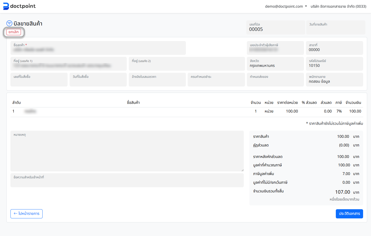Open ประวัติเอกสาร document history
This screenshot has height=236, width=371.
(349, 214)
